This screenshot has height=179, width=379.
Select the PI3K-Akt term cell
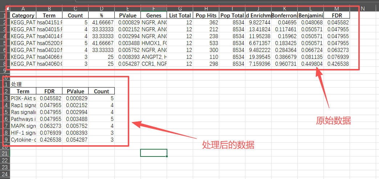[23, 98]
